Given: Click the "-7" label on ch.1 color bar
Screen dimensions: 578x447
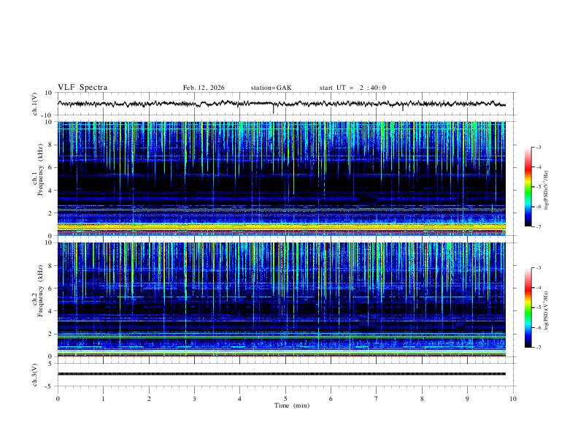Looking at the screenshot, I should click(538, 226).
